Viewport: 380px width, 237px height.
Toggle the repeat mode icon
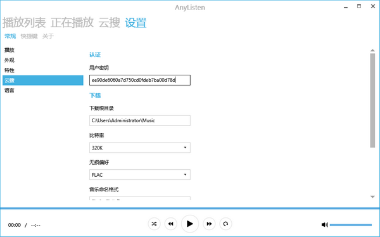[x=225, y=224]
